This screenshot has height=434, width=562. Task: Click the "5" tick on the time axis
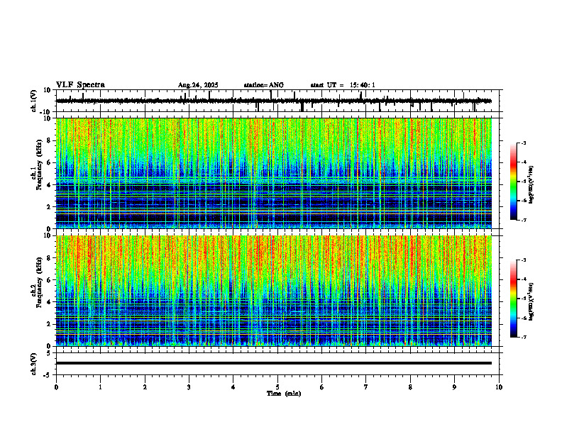[x=277, y=387]
